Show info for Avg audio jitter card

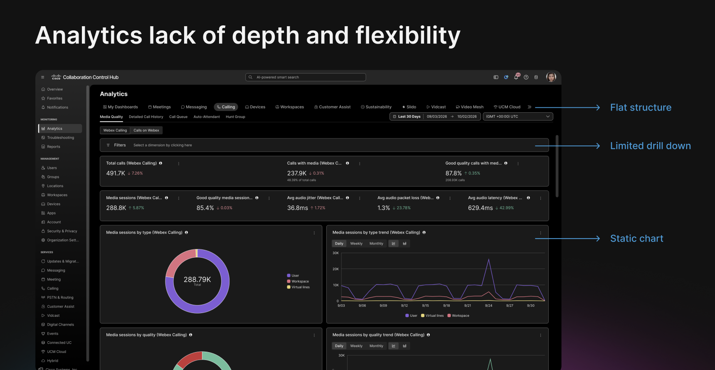[348, 198]
